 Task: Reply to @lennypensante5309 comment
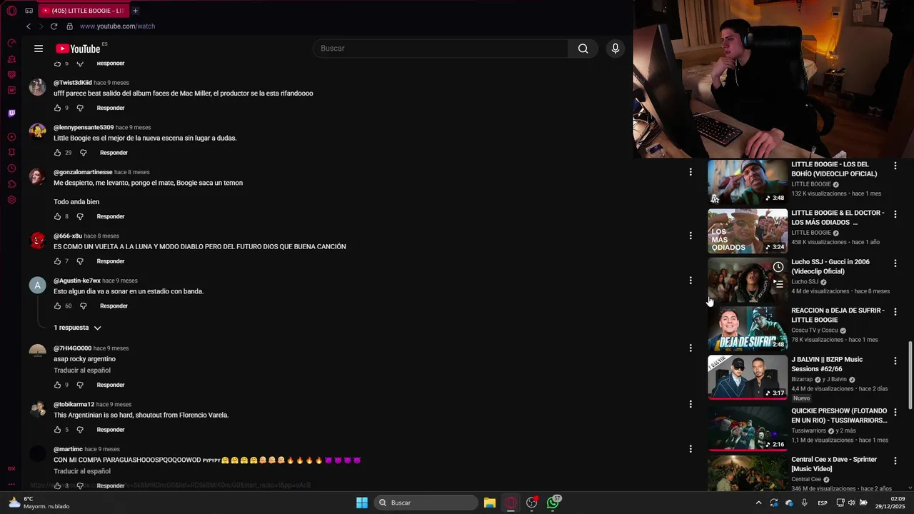click(x=114, y=153)
